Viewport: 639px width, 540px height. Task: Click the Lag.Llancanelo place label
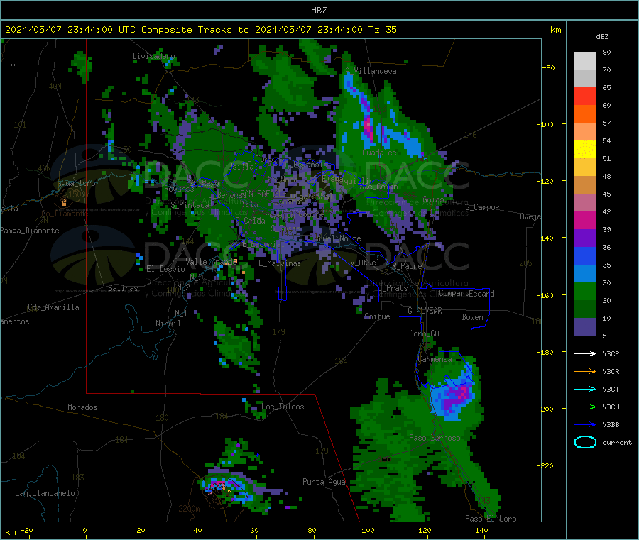click(45, 493)
